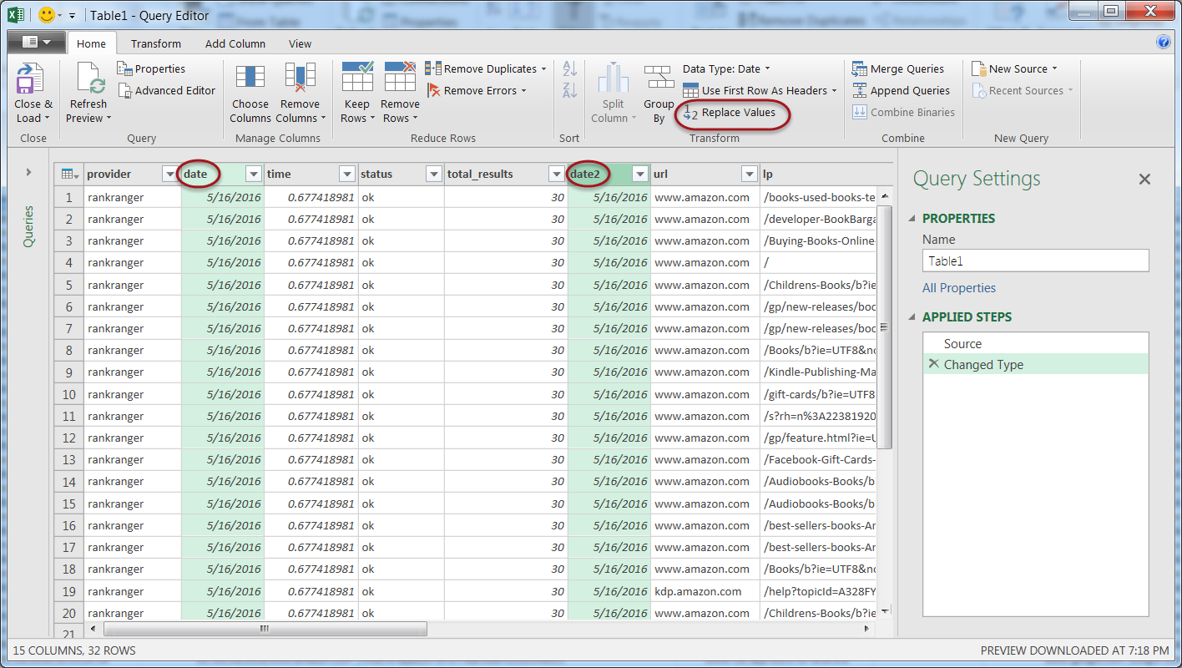Image resolution: width=1182 pixels, height=668 pixels.
Task: Switch to the Transform tab
Action: pyautogui.click(x=155, y=44)
